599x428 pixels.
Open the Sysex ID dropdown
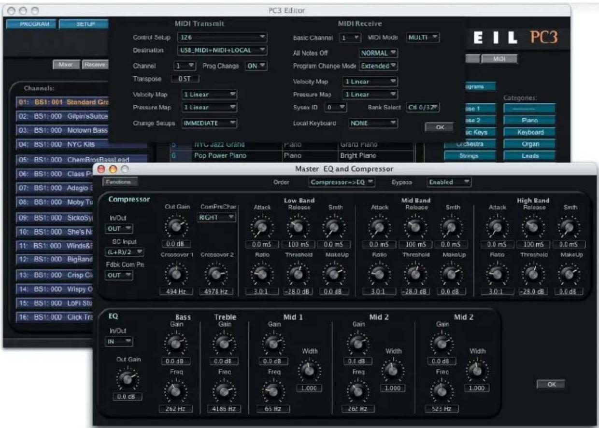click(335, 107)
